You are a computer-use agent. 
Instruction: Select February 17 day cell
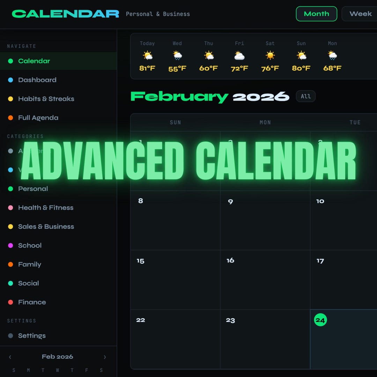pos(344,280)
